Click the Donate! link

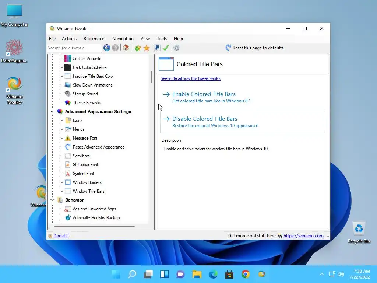point(61,236)
